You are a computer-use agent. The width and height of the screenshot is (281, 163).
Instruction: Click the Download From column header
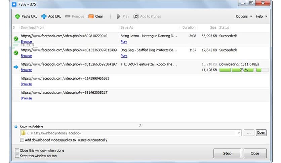(x=32, y=27)
